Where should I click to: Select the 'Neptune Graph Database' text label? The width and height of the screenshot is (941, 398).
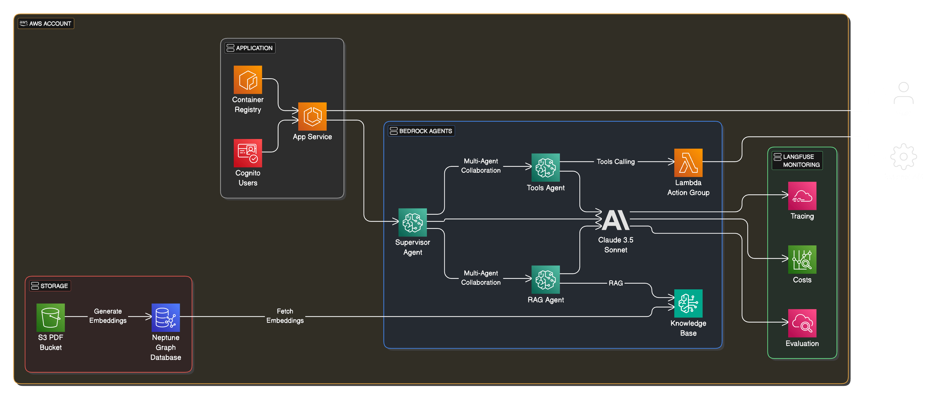[x=166, y=348]
